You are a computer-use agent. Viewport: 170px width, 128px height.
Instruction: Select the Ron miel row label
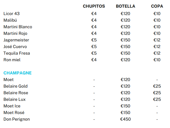coord(12,60)
